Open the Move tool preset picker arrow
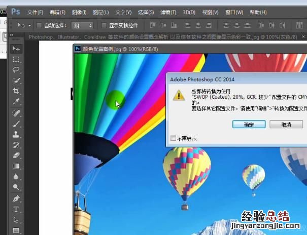307x235 pixels. click(x=29, y=25)
